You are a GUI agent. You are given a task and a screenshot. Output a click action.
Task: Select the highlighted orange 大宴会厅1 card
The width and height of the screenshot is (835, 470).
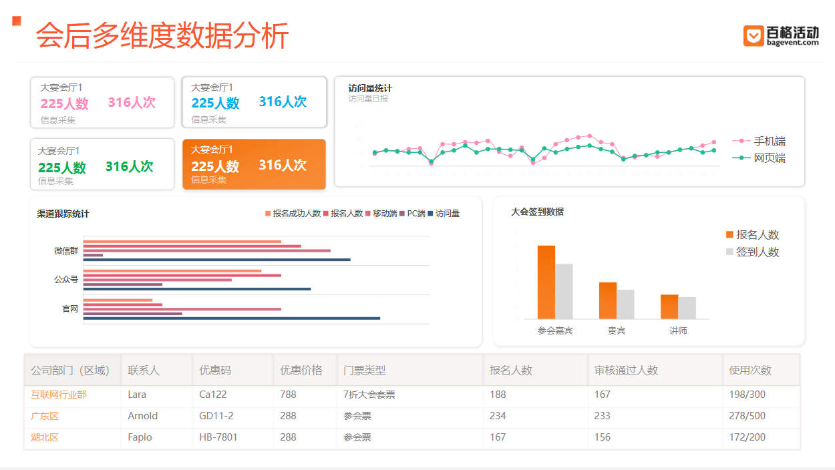tap(254, 164)
